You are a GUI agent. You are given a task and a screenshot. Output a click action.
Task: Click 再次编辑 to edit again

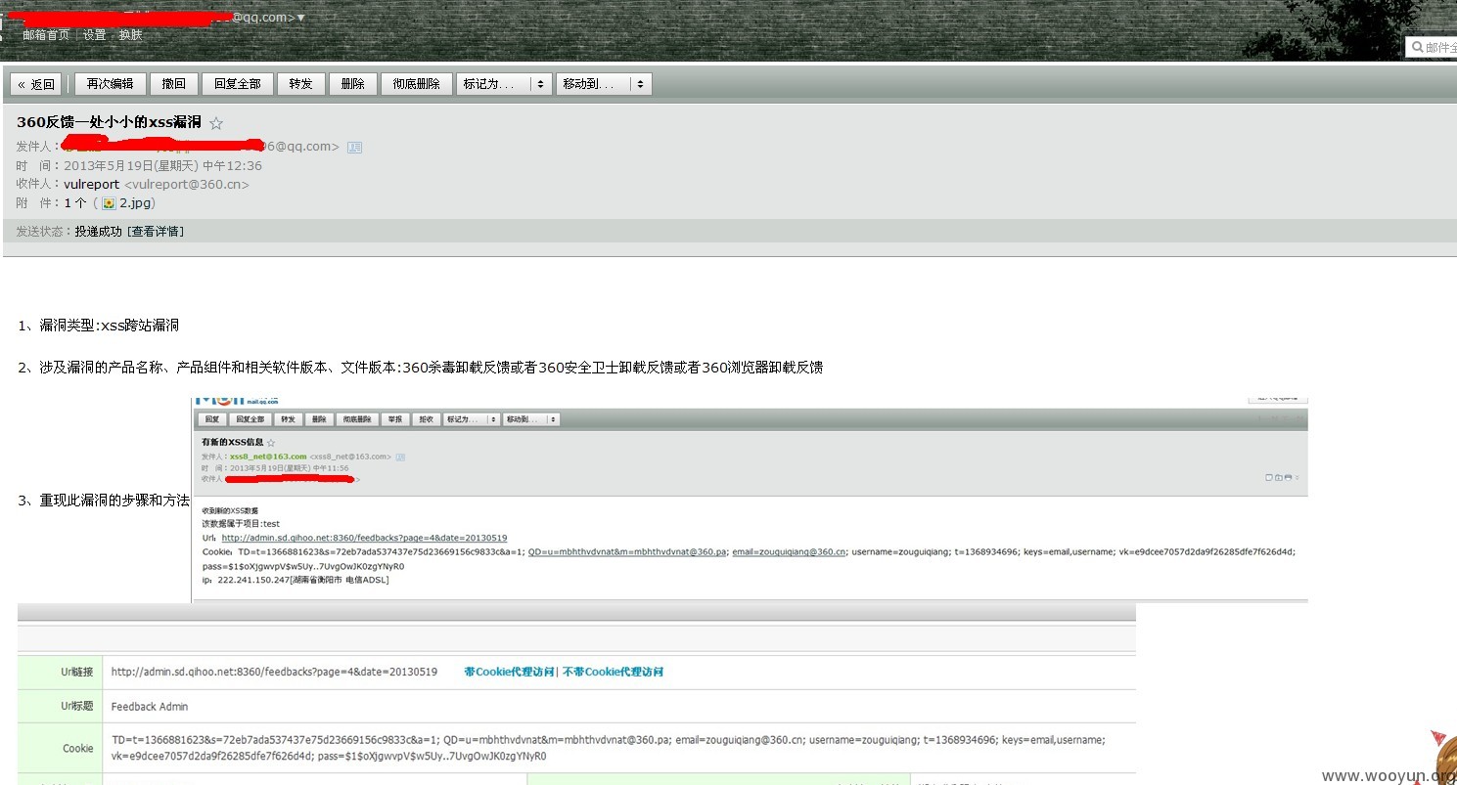click(111, 84)
